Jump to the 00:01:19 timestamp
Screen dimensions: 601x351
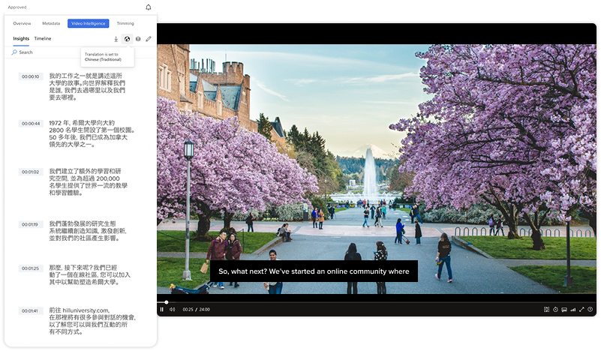pos(31,224)
